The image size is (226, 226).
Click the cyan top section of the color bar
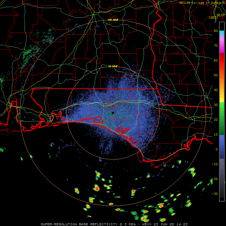tap(222, 33)
